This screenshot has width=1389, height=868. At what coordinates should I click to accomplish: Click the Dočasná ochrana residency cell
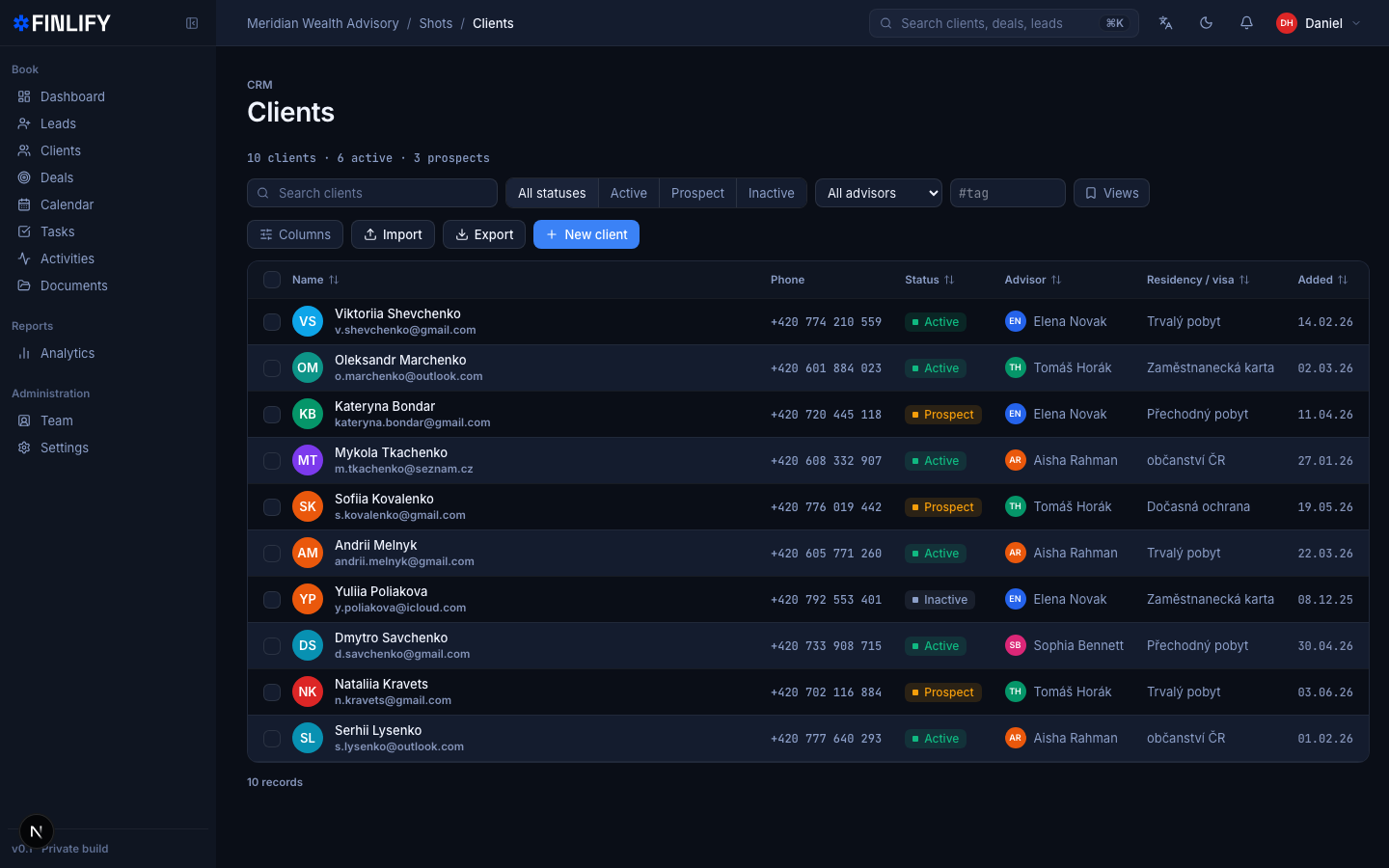1198,506
